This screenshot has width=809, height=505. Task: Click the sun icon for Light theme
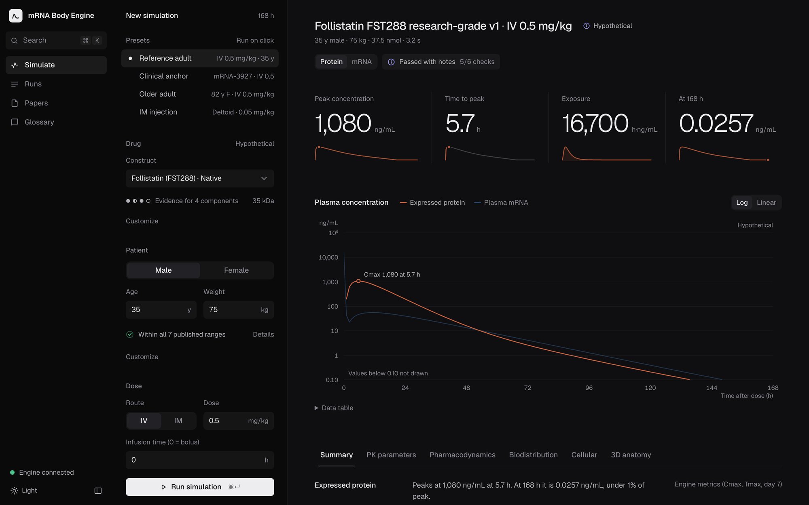14,490
